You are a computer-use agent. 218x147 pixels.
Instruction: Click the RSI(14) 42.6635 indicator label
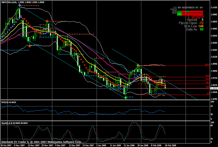[x=9, y=102]
